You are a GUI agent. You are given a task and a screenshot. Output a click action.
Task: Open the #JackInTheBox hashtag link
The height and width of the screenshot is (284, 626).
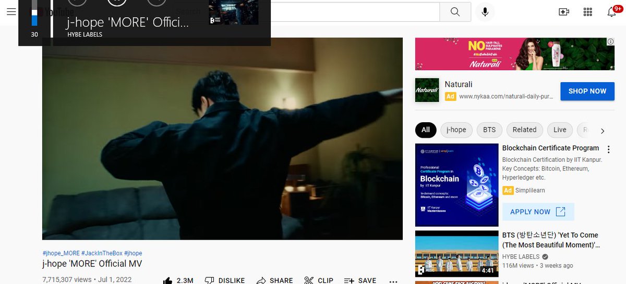click(x=102, y=253)
